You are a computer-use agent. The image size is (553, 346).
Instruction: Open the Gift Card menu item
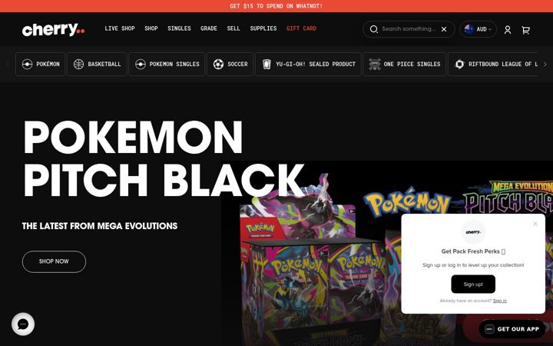point(301,28)
